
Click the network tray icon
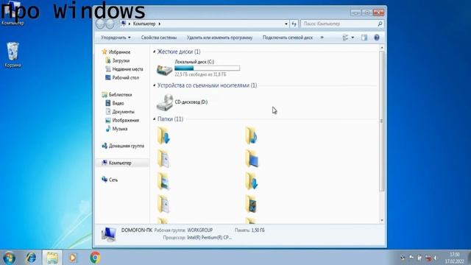coord(428,258)
